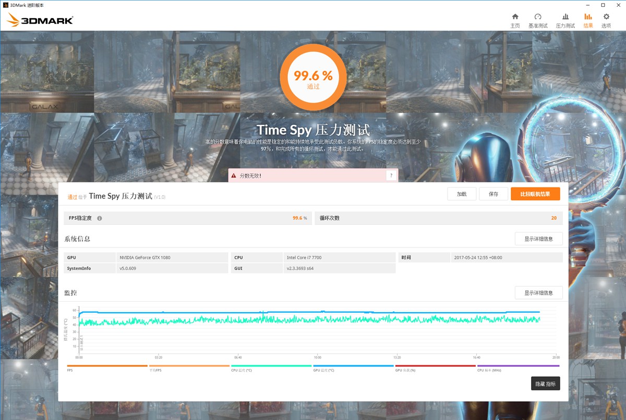Toggle the CPU 温度 (°C) legend series
This screenshot has width=626, height=420.
coord(271,367)
